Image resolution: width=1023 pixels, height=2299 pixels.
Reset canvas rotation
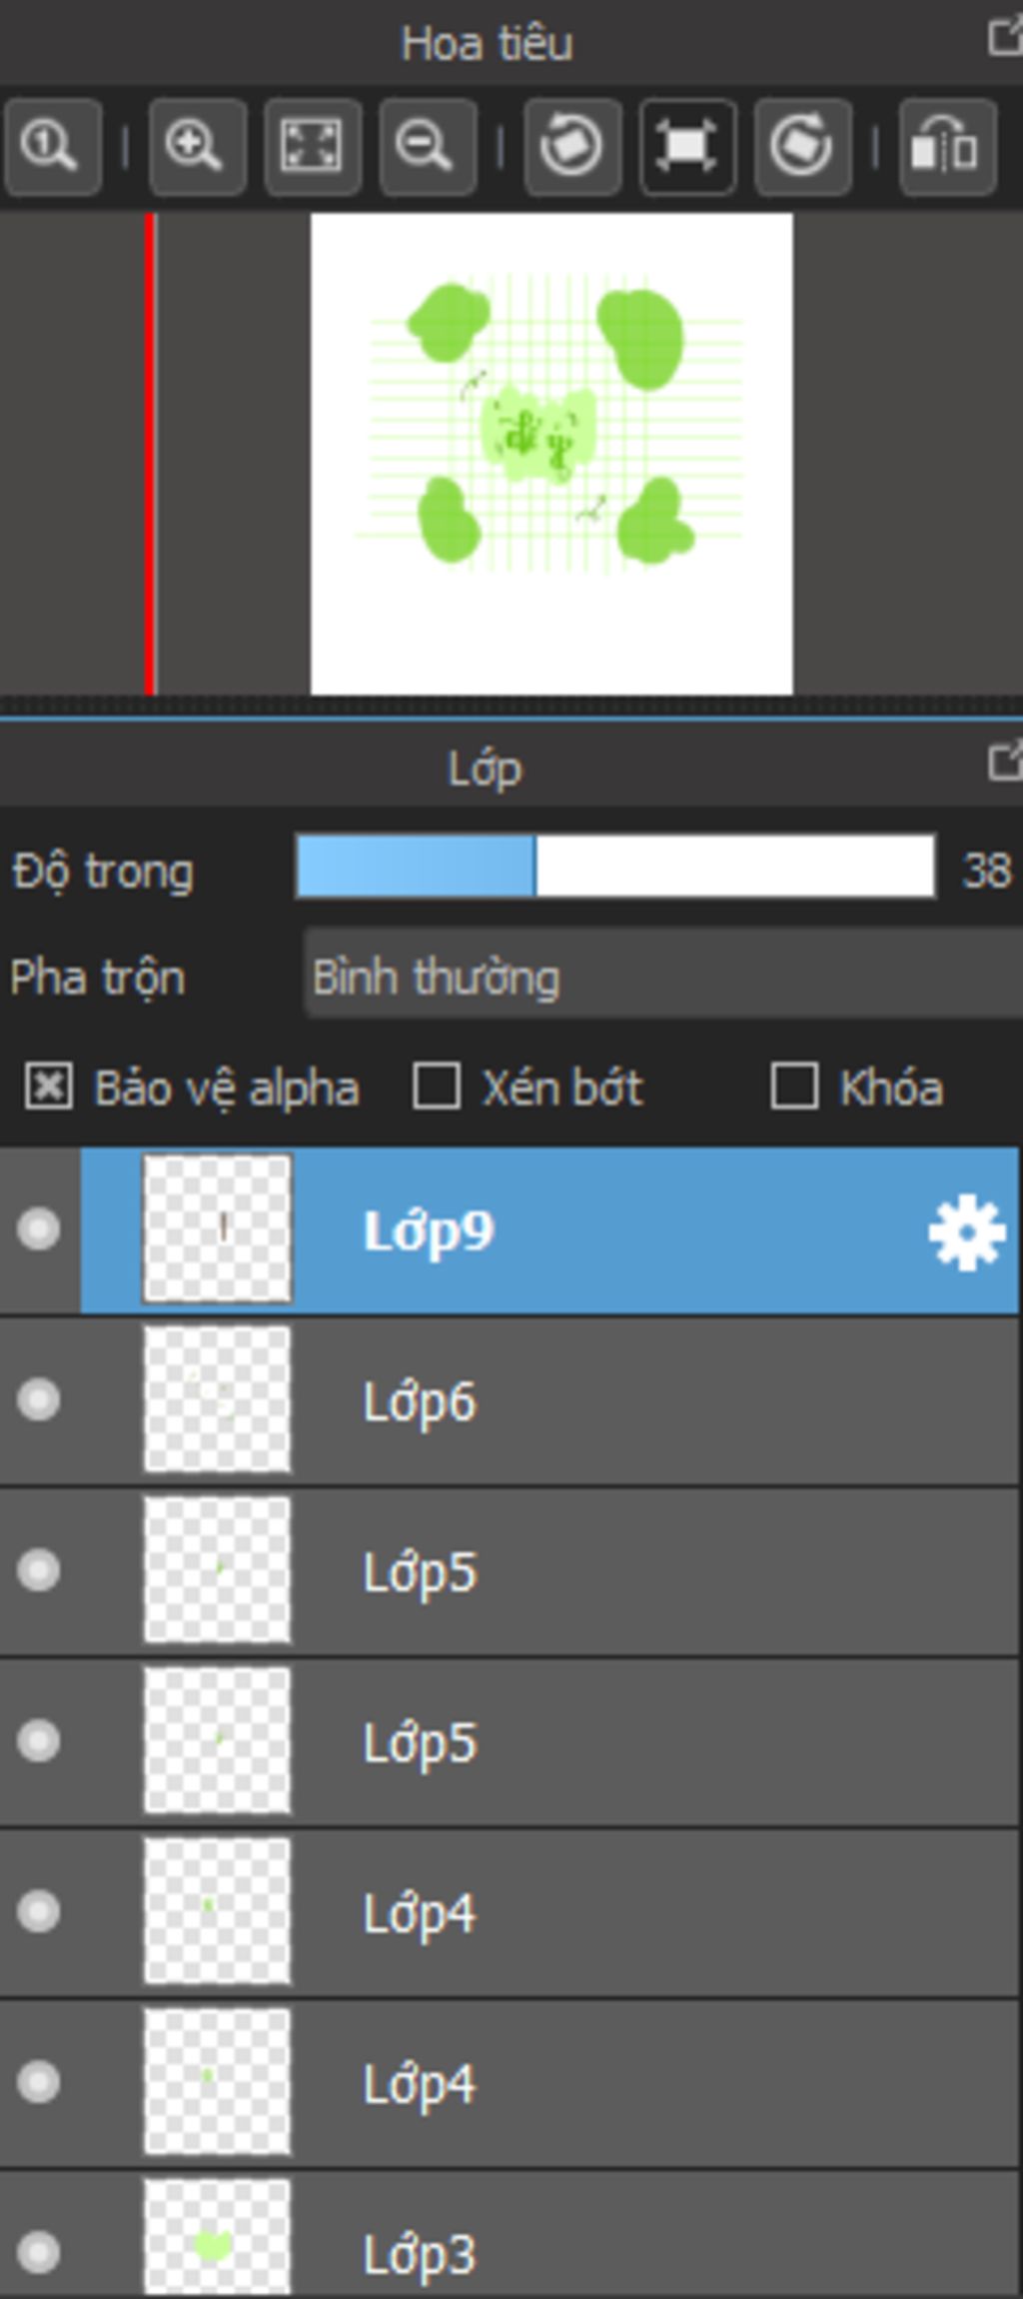point(687,147)
